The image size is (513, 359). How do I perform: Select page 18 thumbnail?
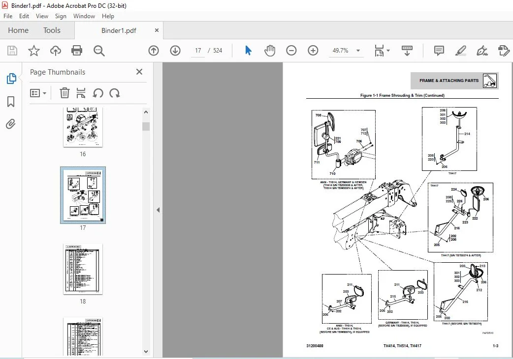(83, 269)
